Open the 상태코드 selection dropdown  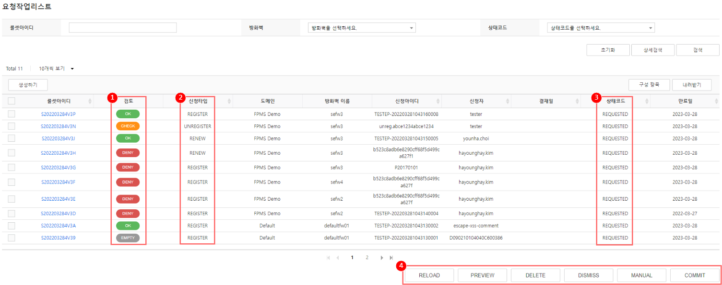pos(601,28)
